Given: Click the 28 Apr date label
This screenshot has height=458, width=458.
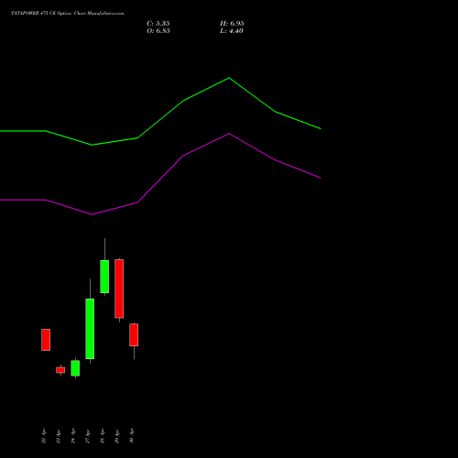Looking at the screenshot, I should [103, 436].
